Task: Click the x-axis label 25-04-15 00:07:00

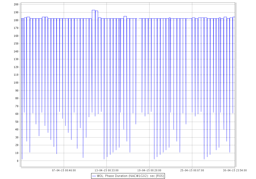Action: [192, 171]
